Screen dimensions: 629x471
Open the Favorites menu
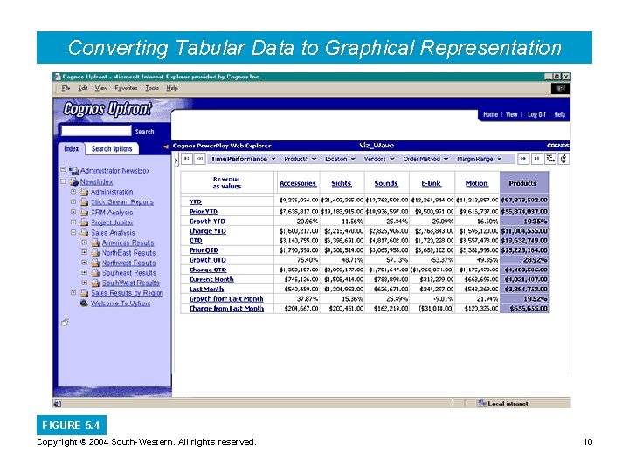pyautogui.click(x=126, y=88)
